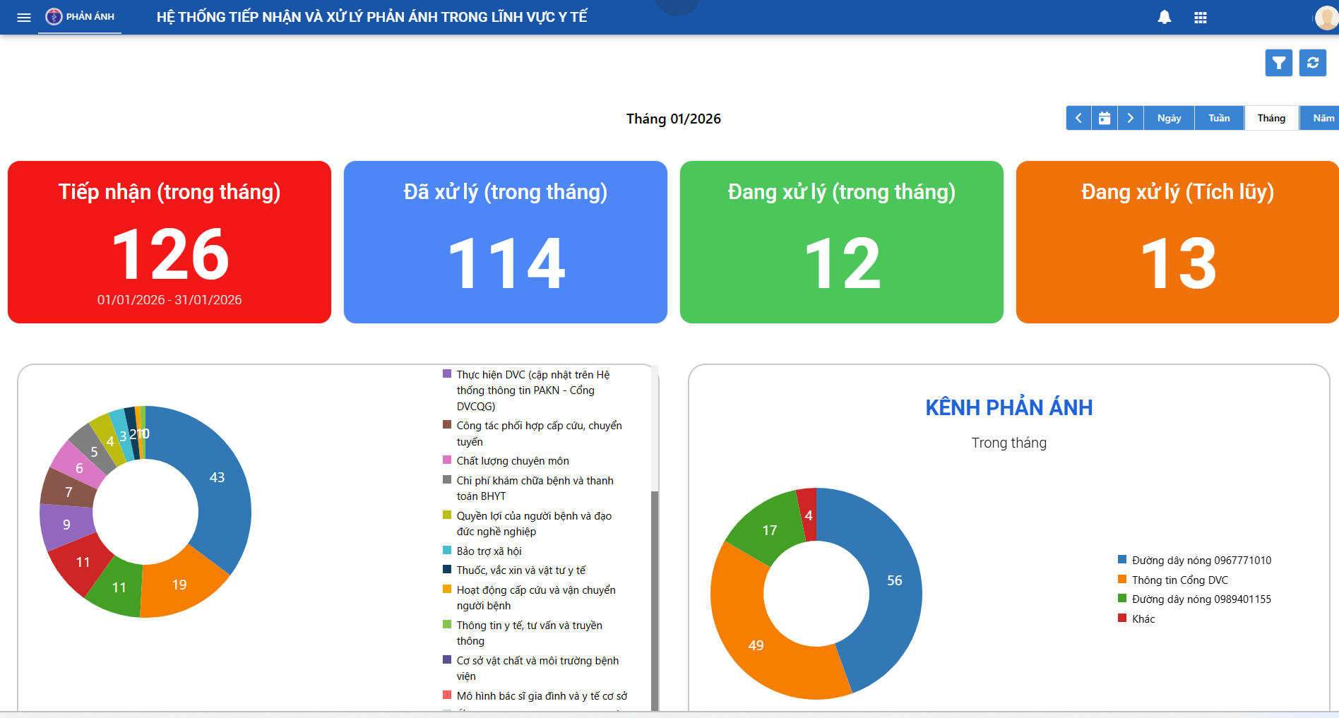Click the user avatar image
This screenshot has height=718, width=1339.
[x=1326, y=17]
